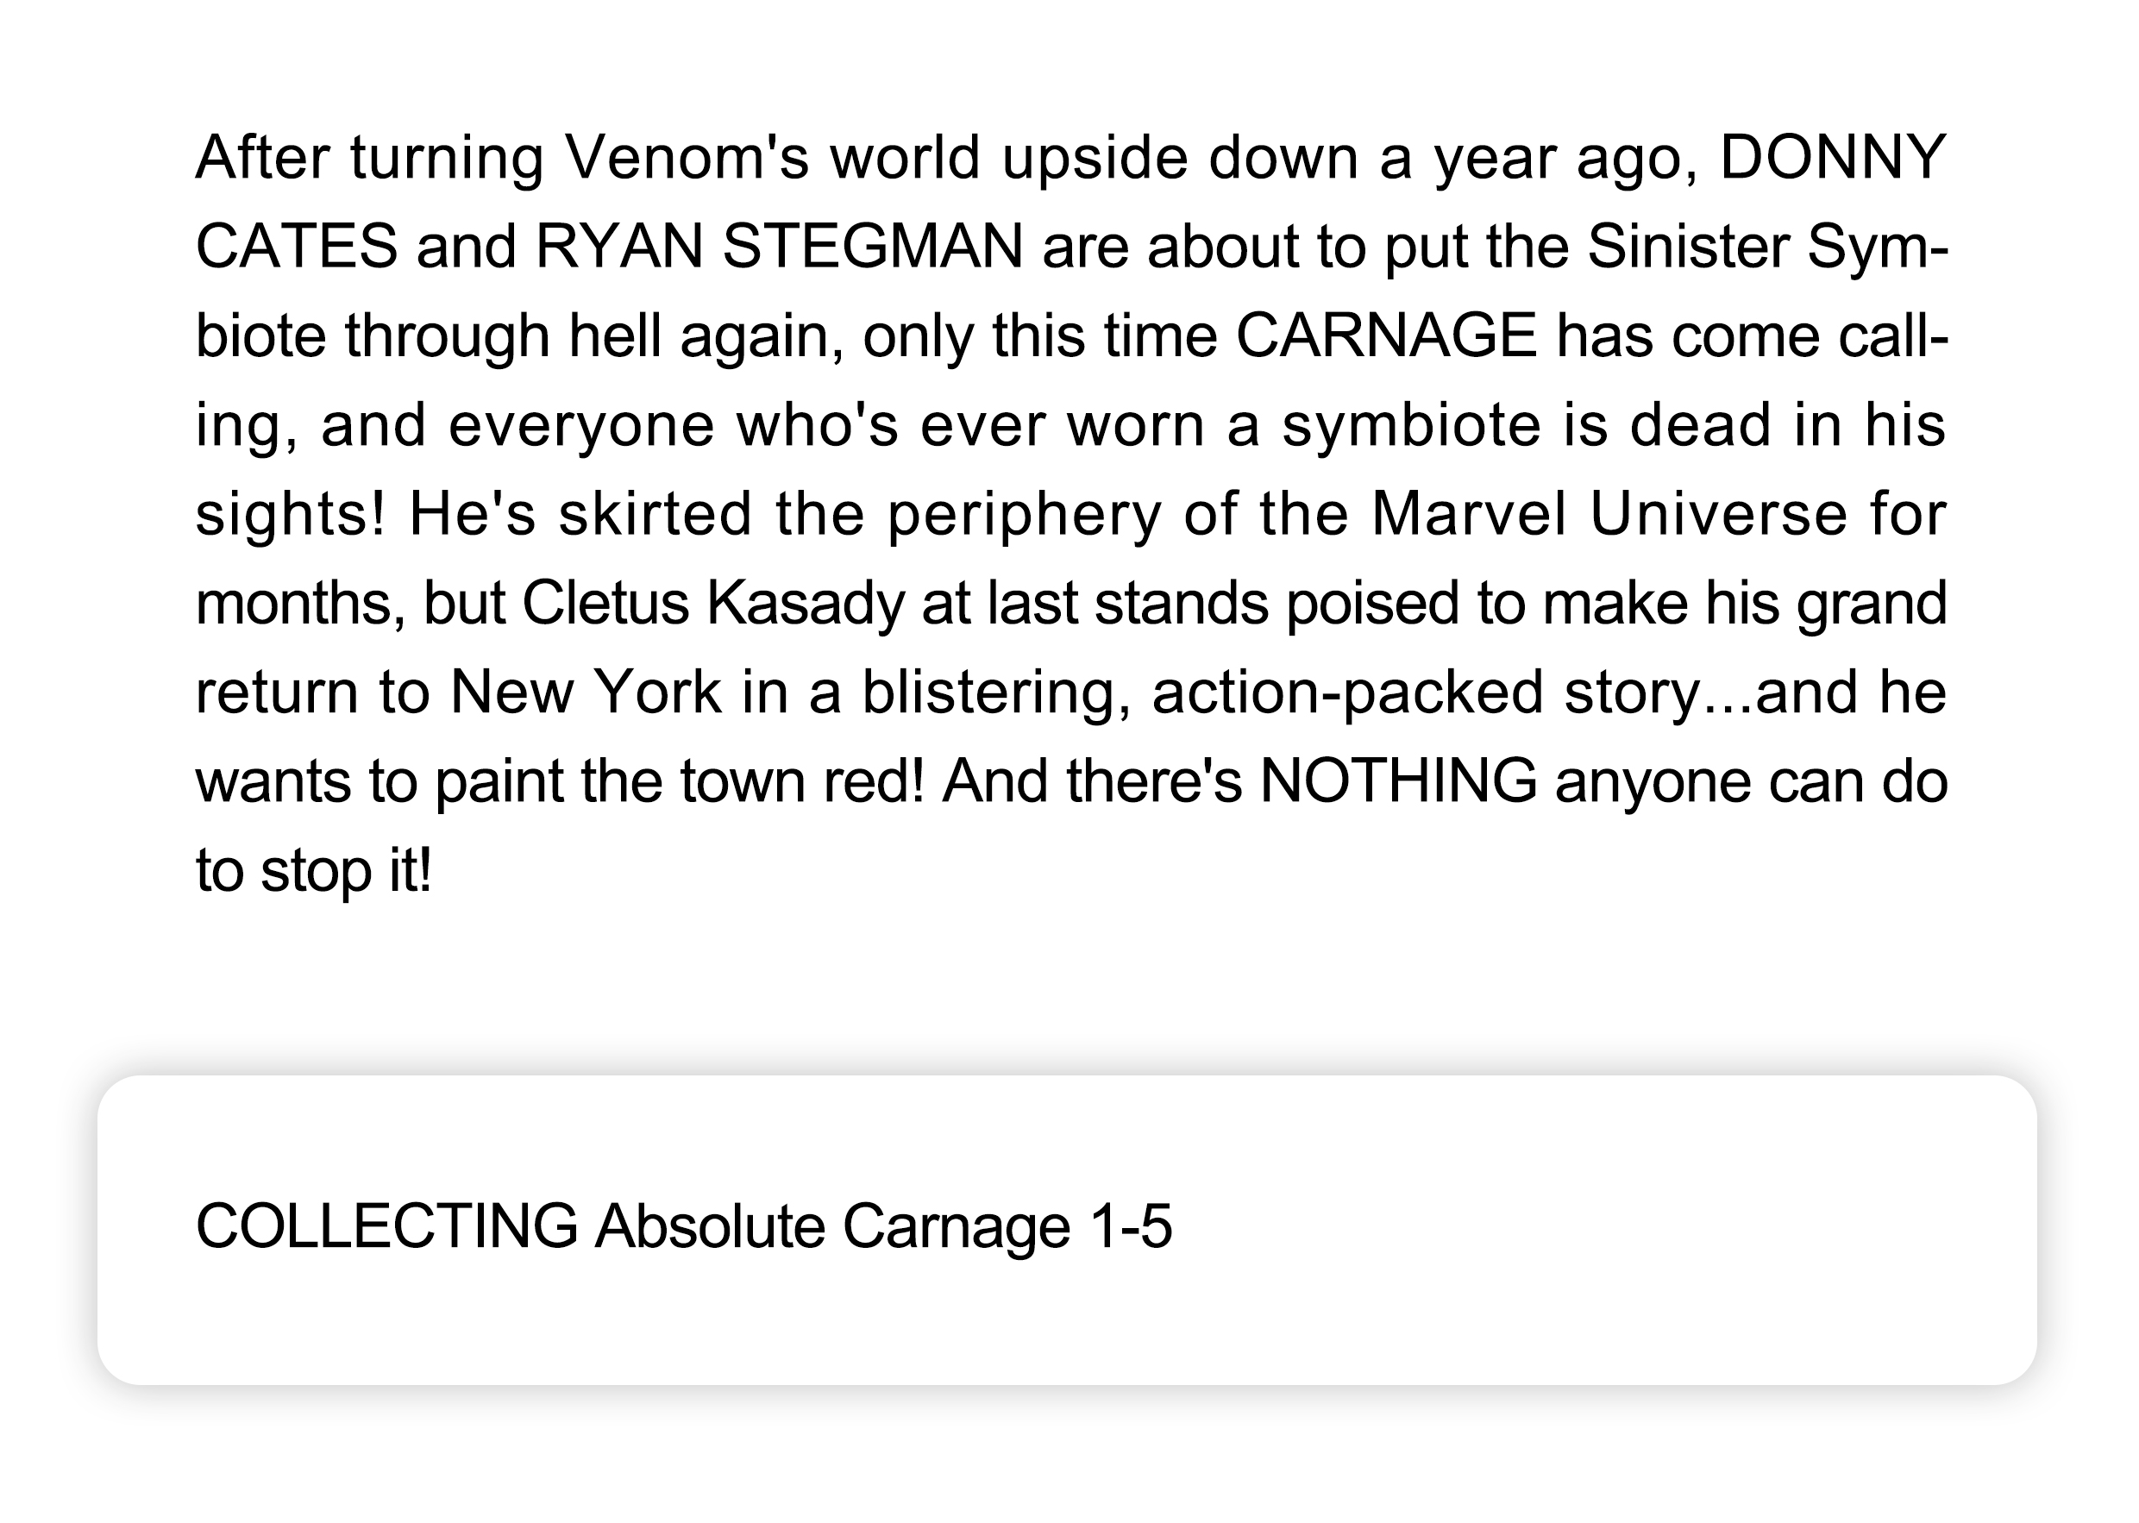
Task: Click the word COLLECTING in the card
Action: 386,1226
